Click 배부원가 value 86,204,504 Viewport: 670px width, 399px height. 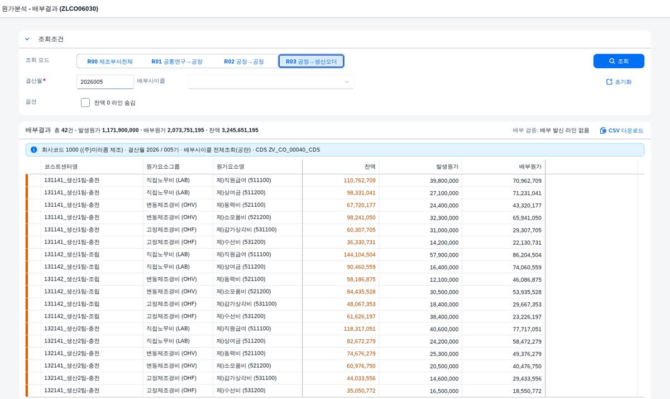point(527,255)
